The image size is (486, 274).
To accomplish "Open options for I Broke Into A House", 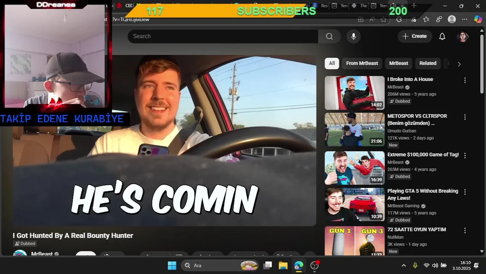I will click(x=465, y=80).
